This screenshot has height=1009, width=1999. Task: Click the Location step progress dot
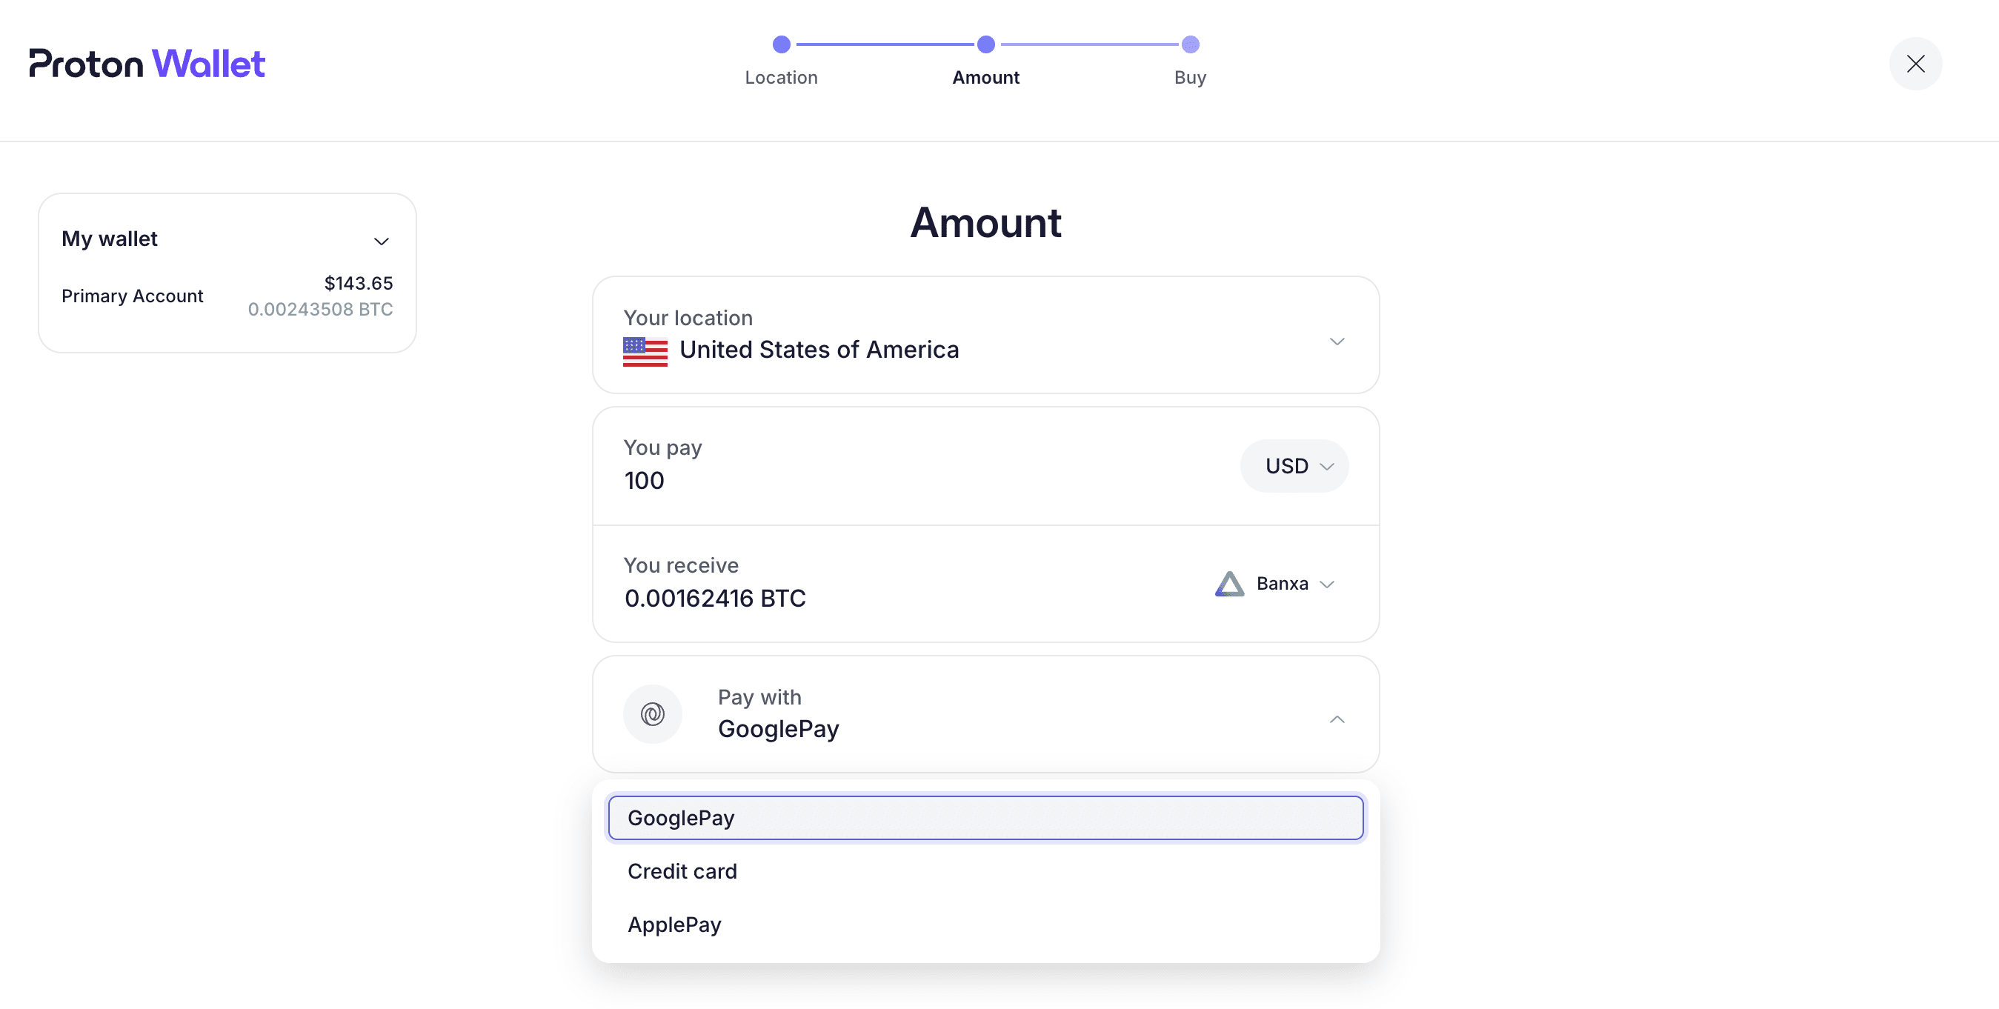pos(782,44)
